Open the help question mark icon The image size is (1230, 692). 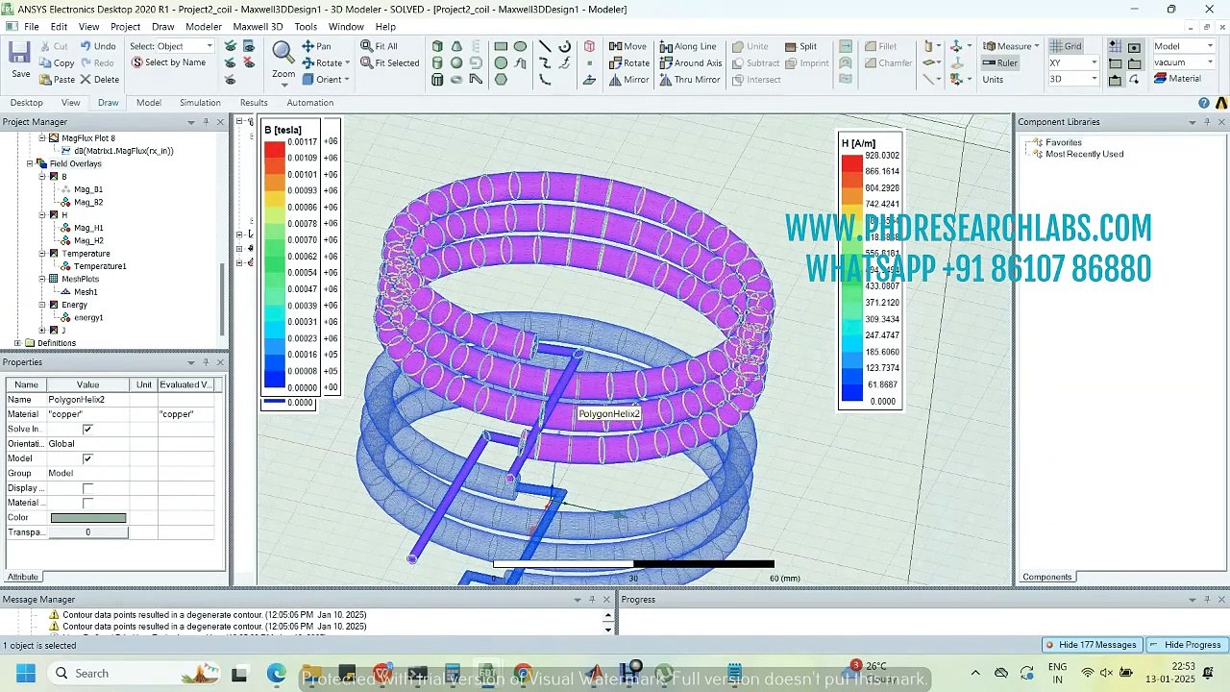pos(1204,103)
